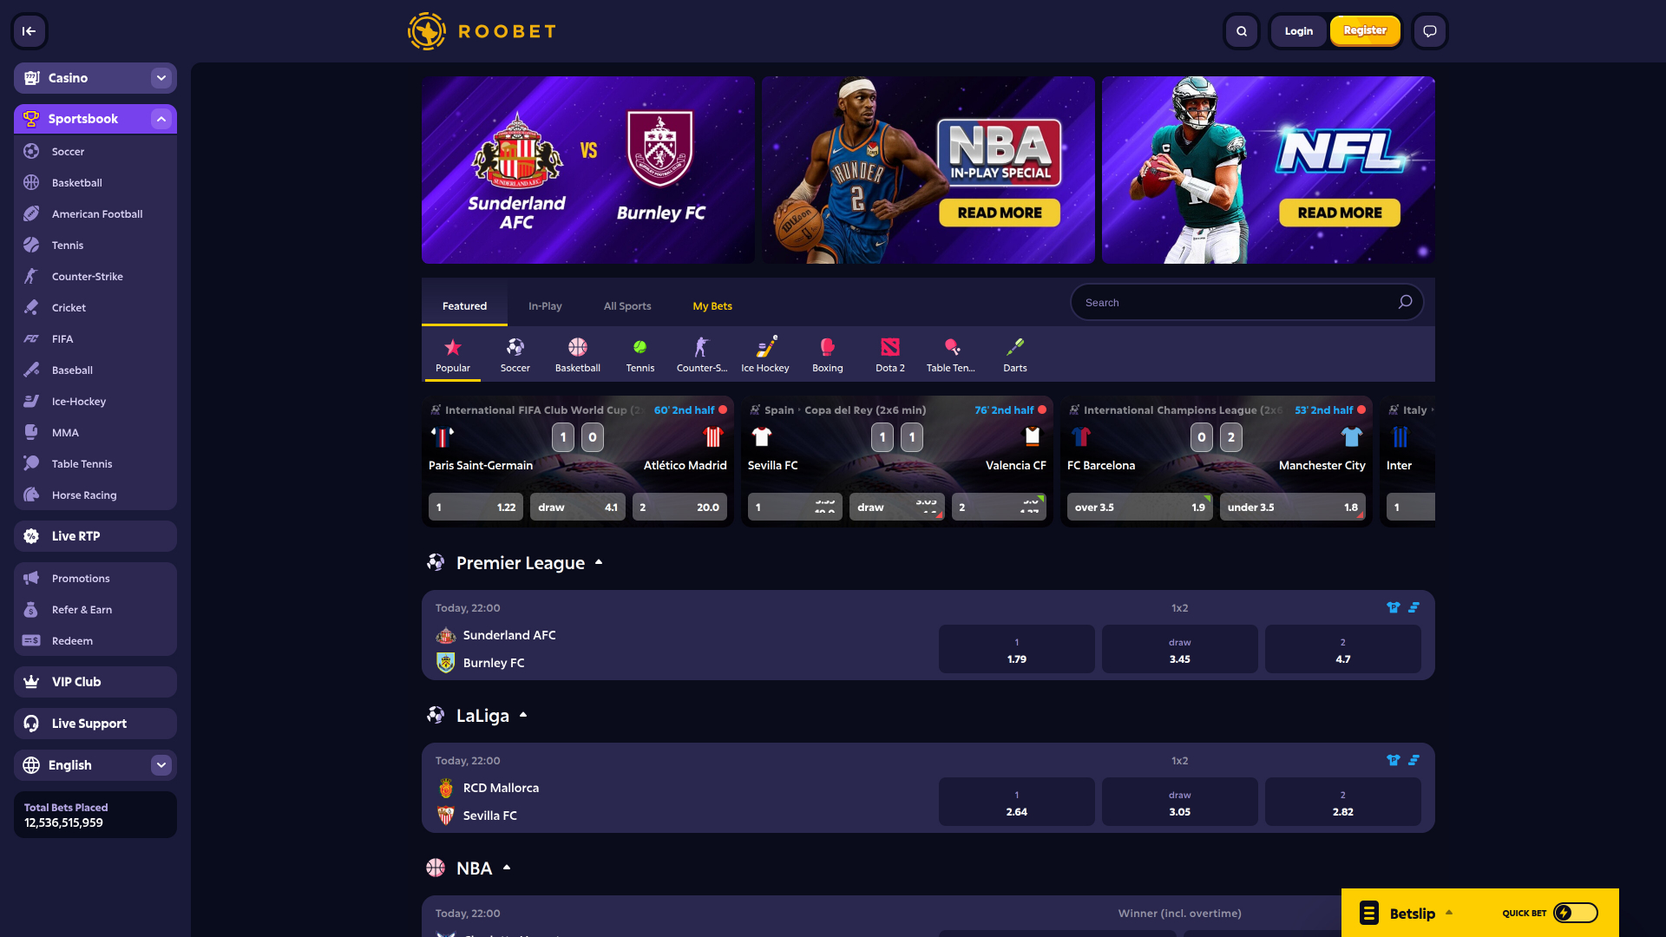Select the Darts featured category
The width and height of the screenshot is (1666, 937).
[1014, 354]
